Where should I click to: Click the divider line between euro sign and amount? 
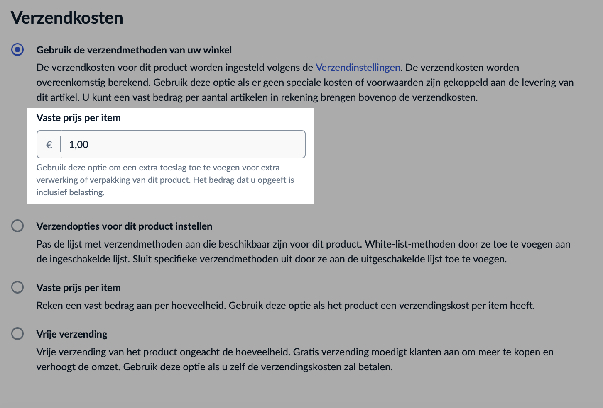(x=61, y=144)
